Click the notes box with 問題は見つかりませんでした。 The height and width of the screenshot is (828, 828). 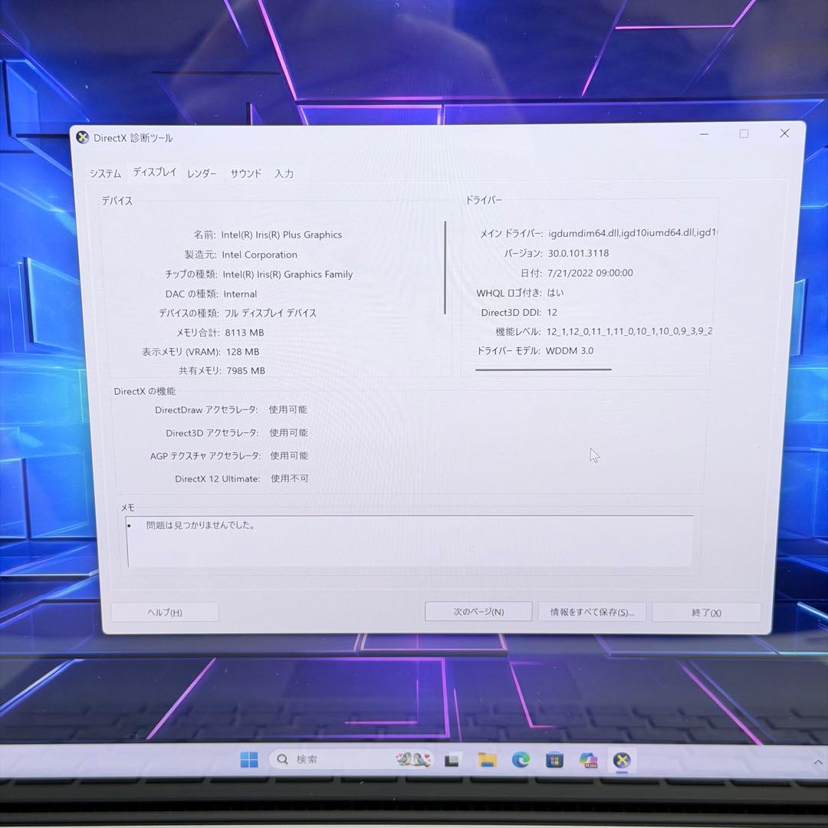410,541
